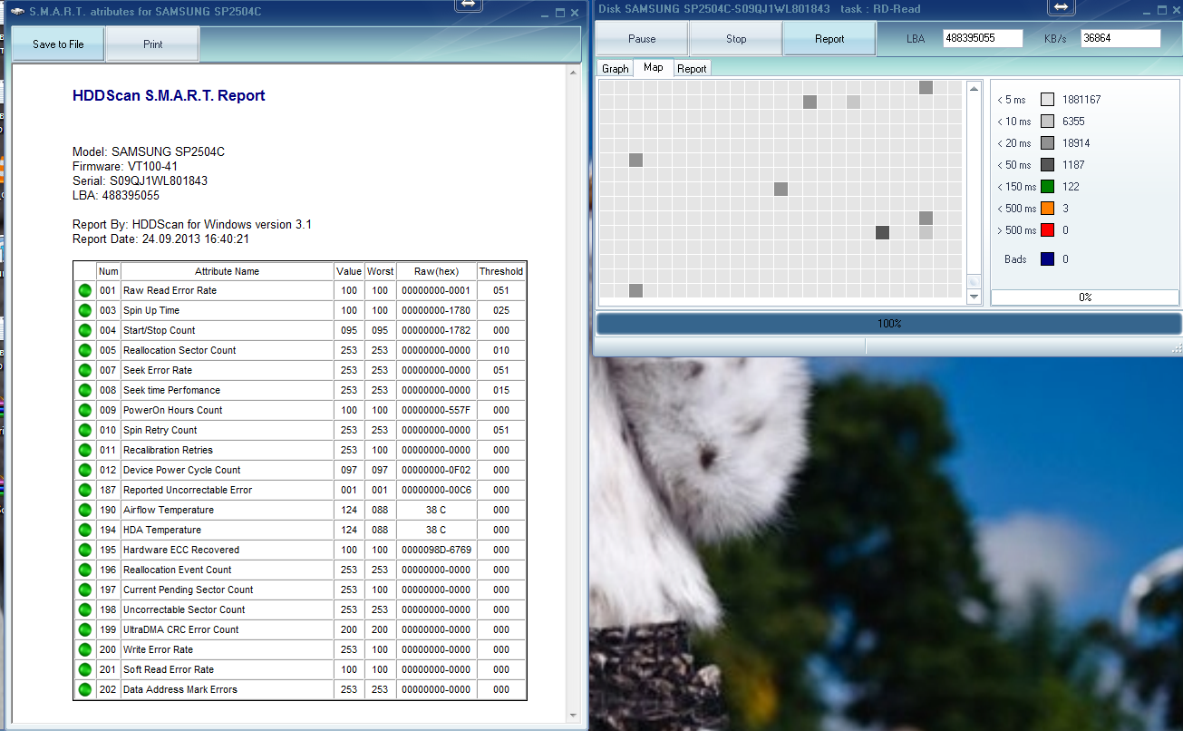Click the dark blue Bads color swatch
This screenshot has height=731, width=1183.
pos(1047,259)
